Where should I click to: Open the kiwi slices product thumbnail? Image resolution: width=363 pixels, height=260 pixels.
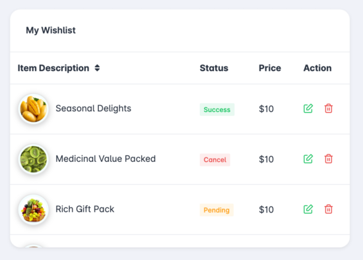click(x=34, y=159)
